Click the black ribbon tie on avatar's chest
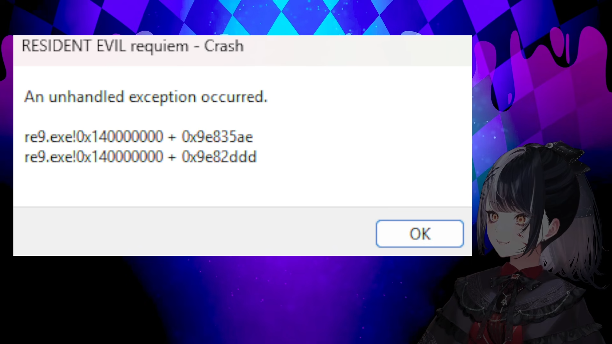 click(x=507, y=296)
